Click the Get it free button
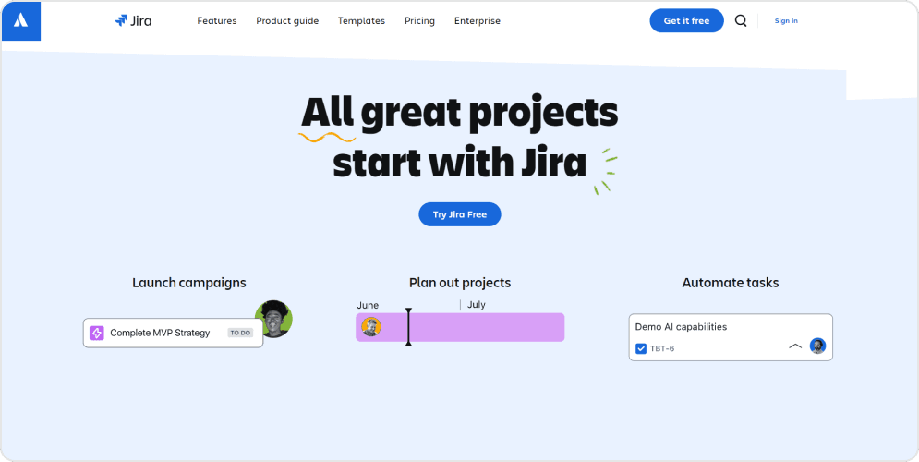919x462 pixels. pos(686,21)
